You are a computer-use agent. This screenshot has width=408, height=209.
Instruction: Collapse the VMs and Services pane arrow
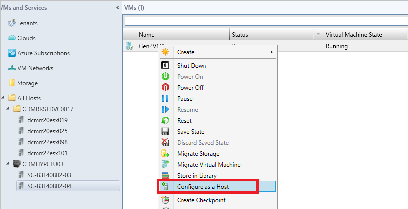point(117,8)
